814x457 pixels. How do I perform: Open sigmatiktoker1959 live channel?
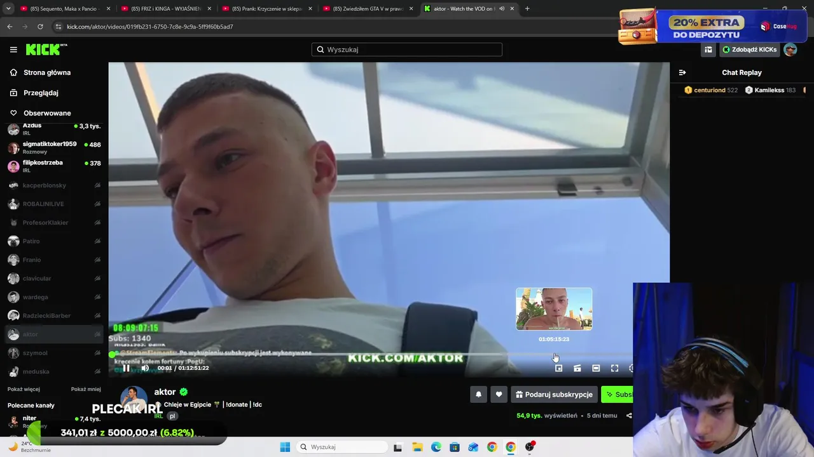click(x=54, y=148)
